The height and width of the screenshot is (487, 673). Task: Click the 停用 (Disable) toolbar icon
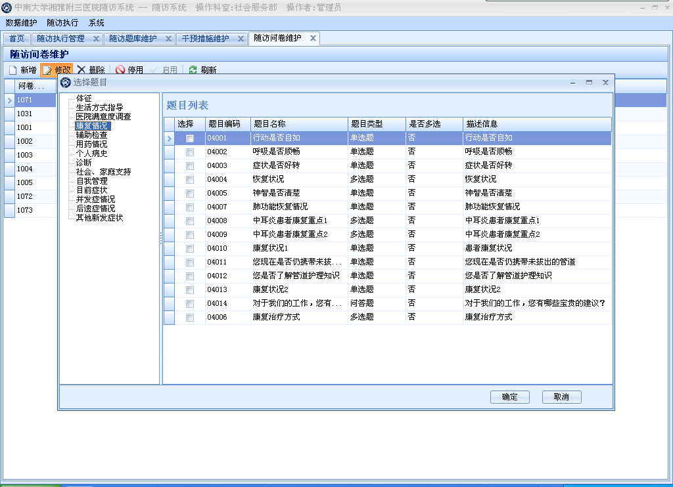coord(120,70)
